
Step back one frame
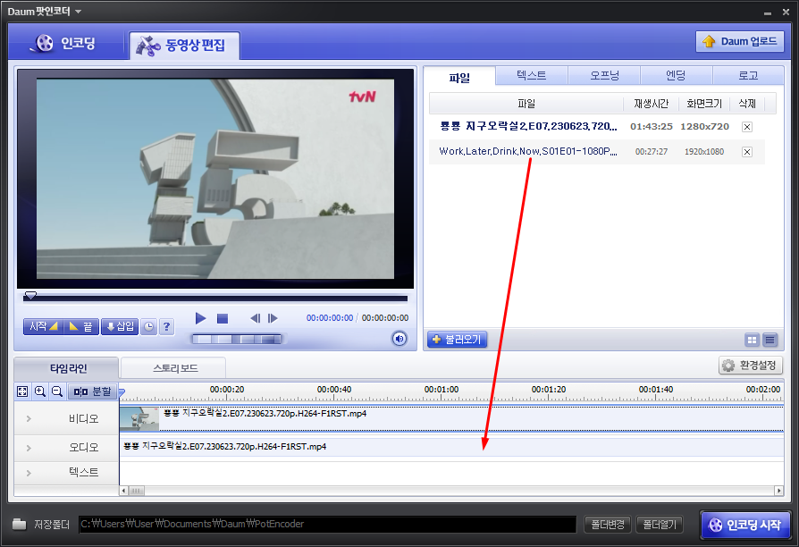[x=256, y=318]
